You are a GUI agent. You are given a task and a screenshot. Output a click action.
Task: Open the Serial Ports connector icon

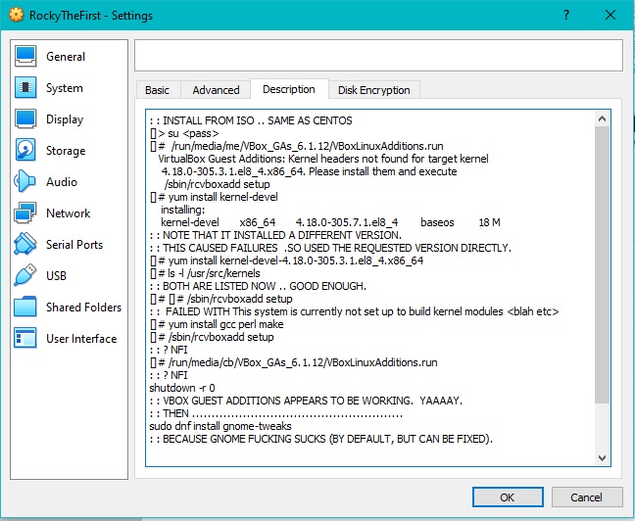pyautogui.click(x=25, y=244)
